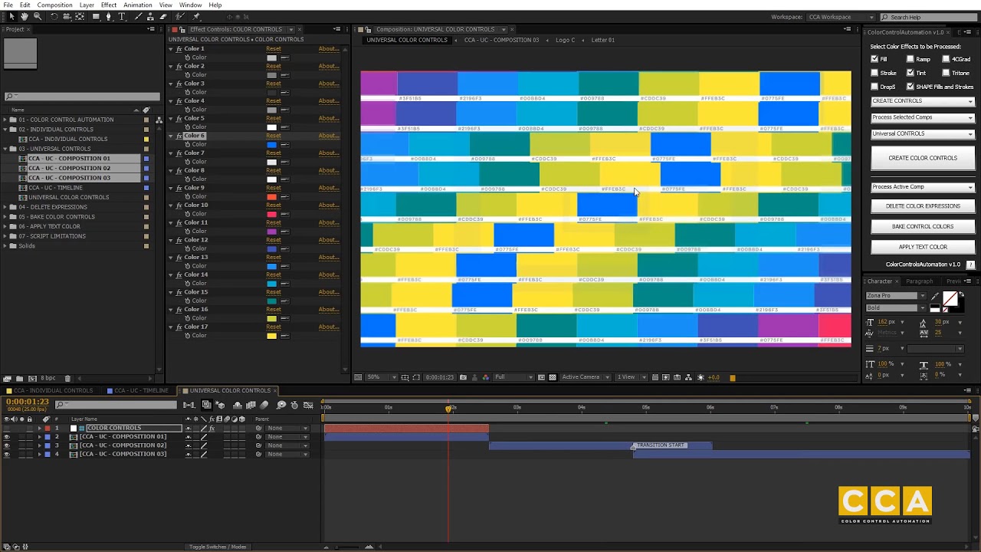Click the Toggle Mask and Shape Path Visibility icon
The width and height of the screenshot is (981, 552).
pos(416,377)
